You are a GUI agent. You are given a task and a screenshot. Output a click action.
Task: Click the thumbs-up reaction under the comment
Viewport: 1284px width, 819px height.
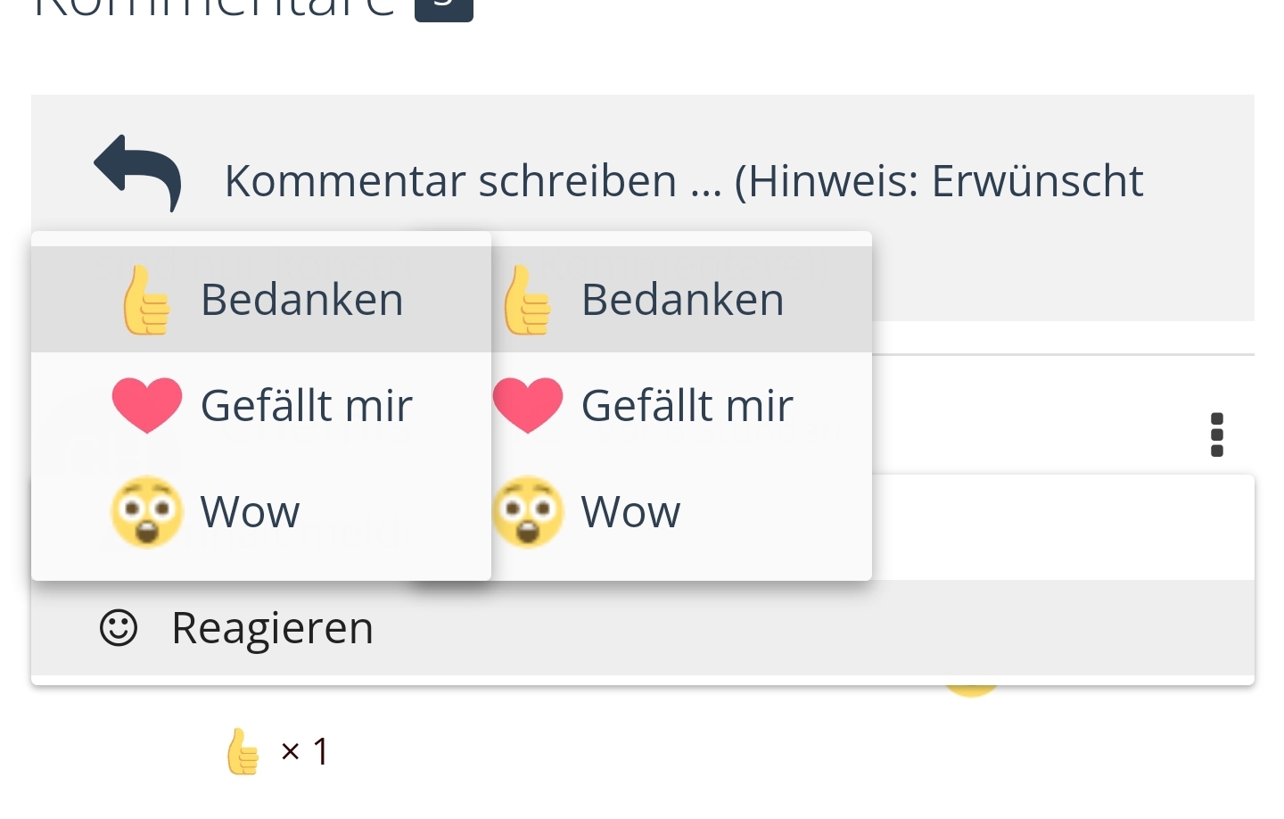tap(243, 751)
